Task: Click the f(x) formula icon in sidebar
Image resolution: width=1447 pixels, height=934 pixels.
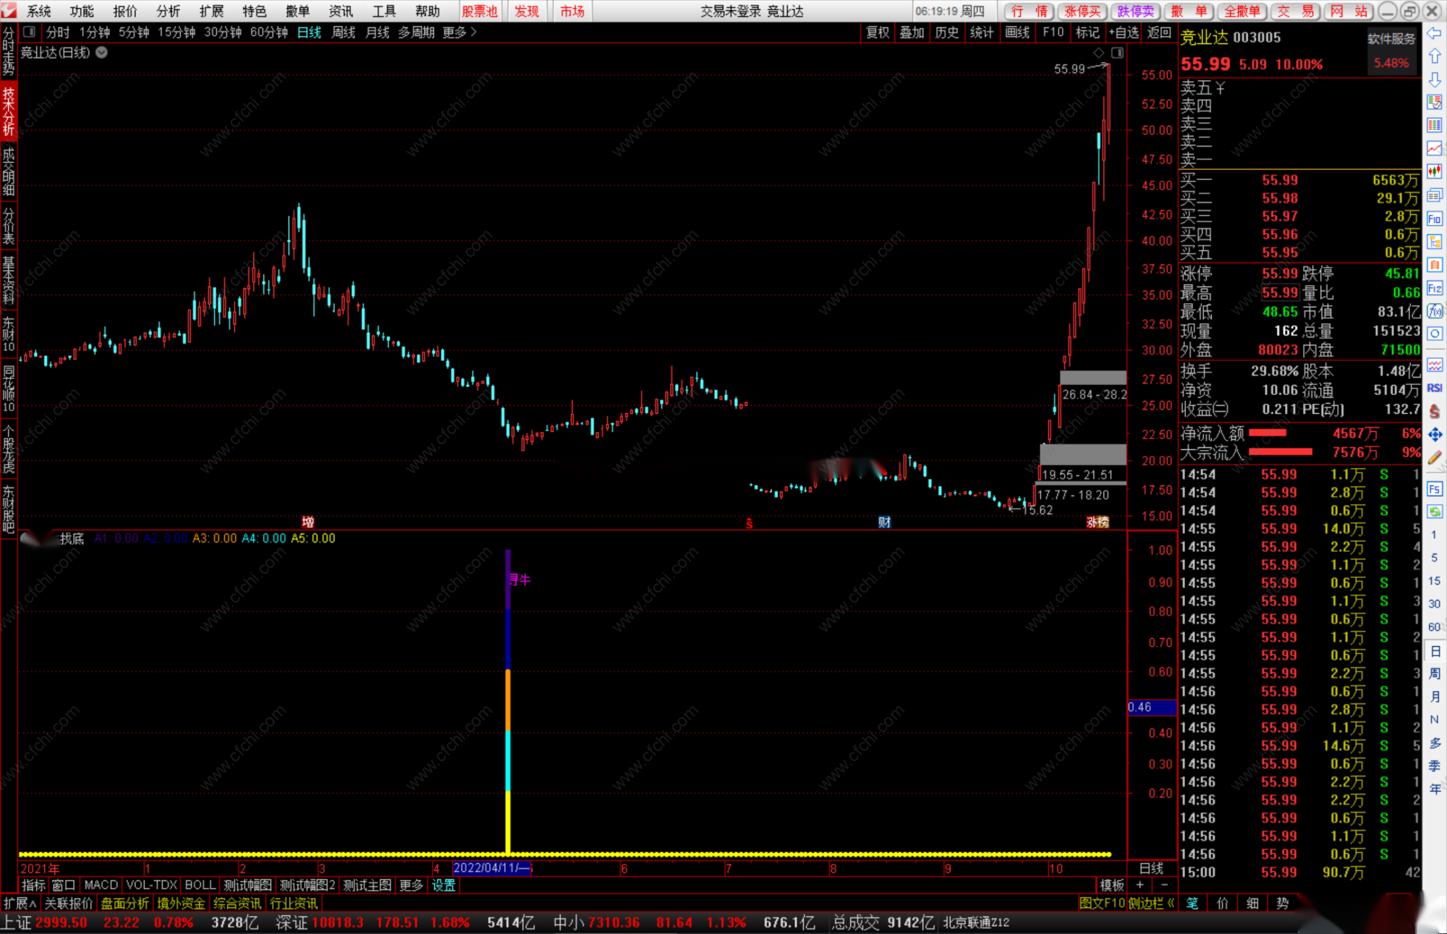Action: click(1435, 311)
